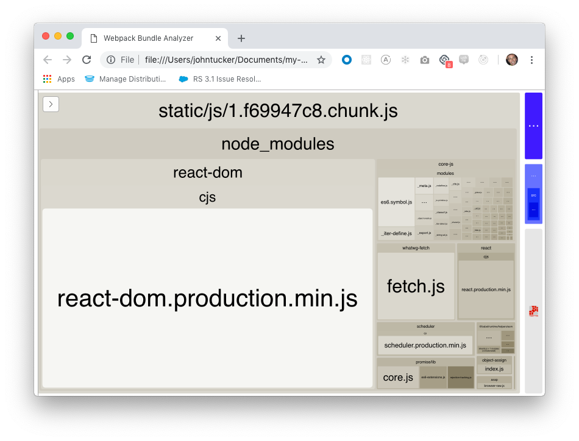Select the core.js block in promise/lib
The width and height of the screenshot is (579, 441).
click(x=398, y=378)
